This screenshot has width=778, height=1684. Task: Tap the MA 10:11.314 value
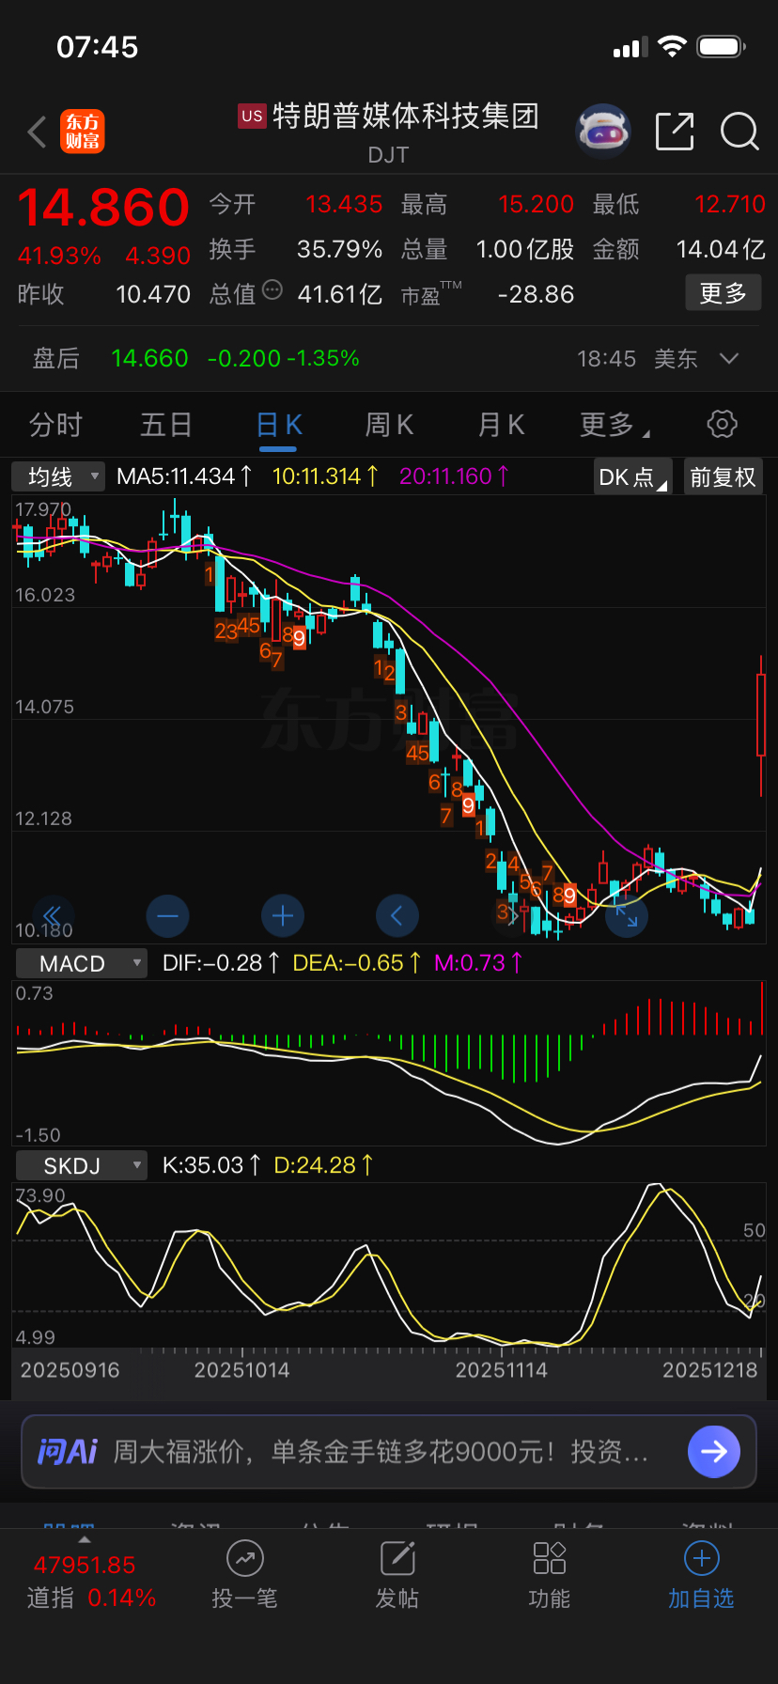(325, 476)
